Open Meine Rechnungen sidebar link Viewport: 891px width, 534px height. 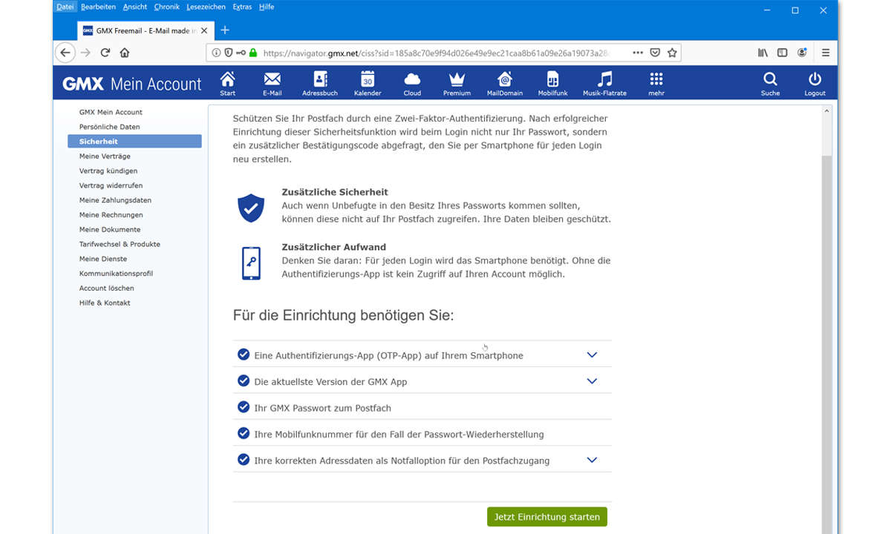[x=112, y=215]
